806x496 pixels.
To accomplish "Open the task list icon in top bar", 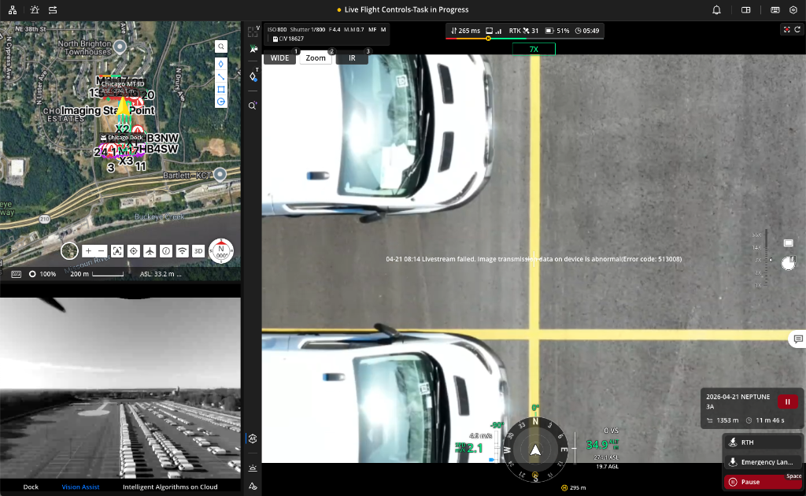I will click(53, 9).
